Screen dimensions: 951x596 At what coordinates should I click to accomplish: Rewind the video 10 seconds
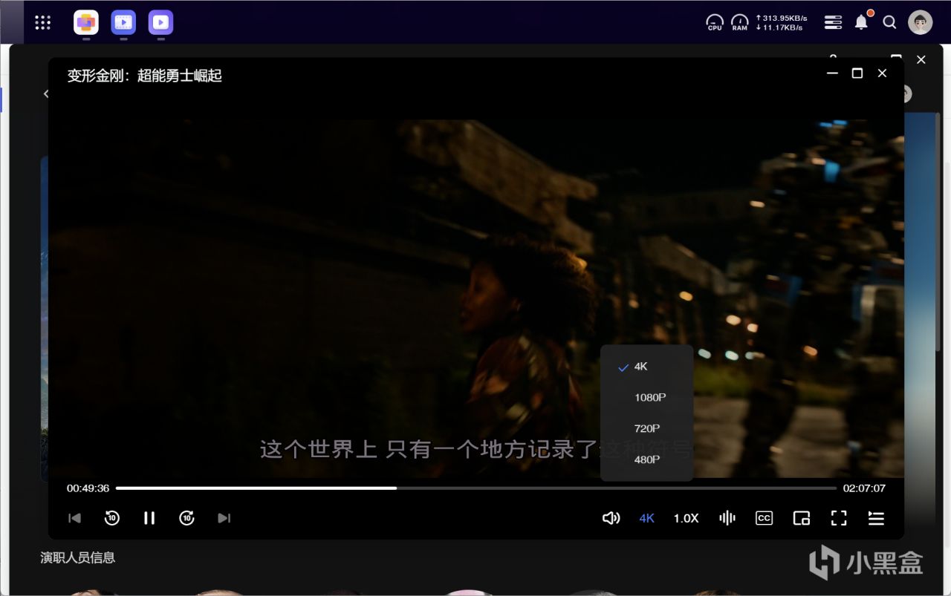coord(112,518)
